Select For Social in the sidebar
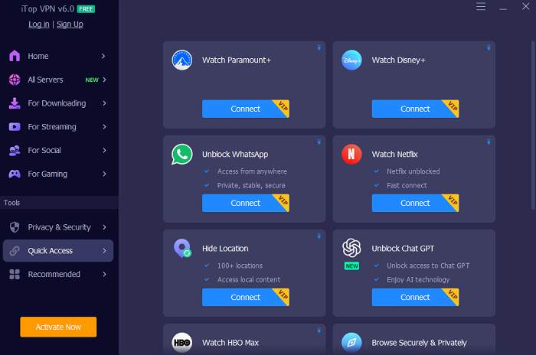The height and width of the screenshot is (355, 536). tap(58, 150)
